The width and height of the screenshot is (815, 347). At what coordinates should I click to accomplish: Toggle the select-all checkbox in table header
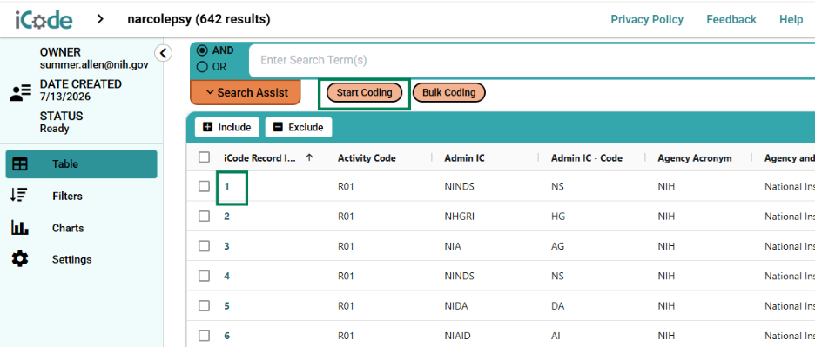[x=205, y=157]
